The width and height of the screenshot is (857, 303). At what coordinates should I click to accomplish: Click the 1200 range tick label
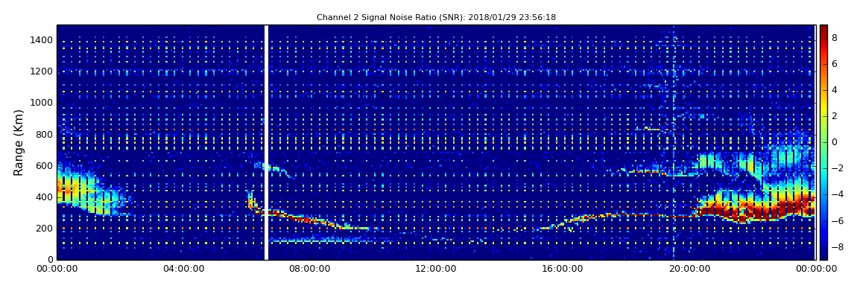(42, 71)
